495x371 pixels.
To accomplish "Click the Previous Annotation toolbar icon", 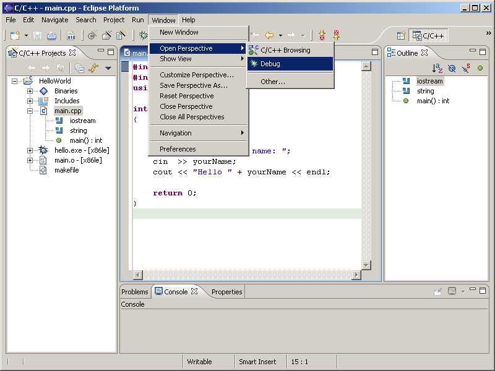I will pyautogui.click(x=337, y=36).
